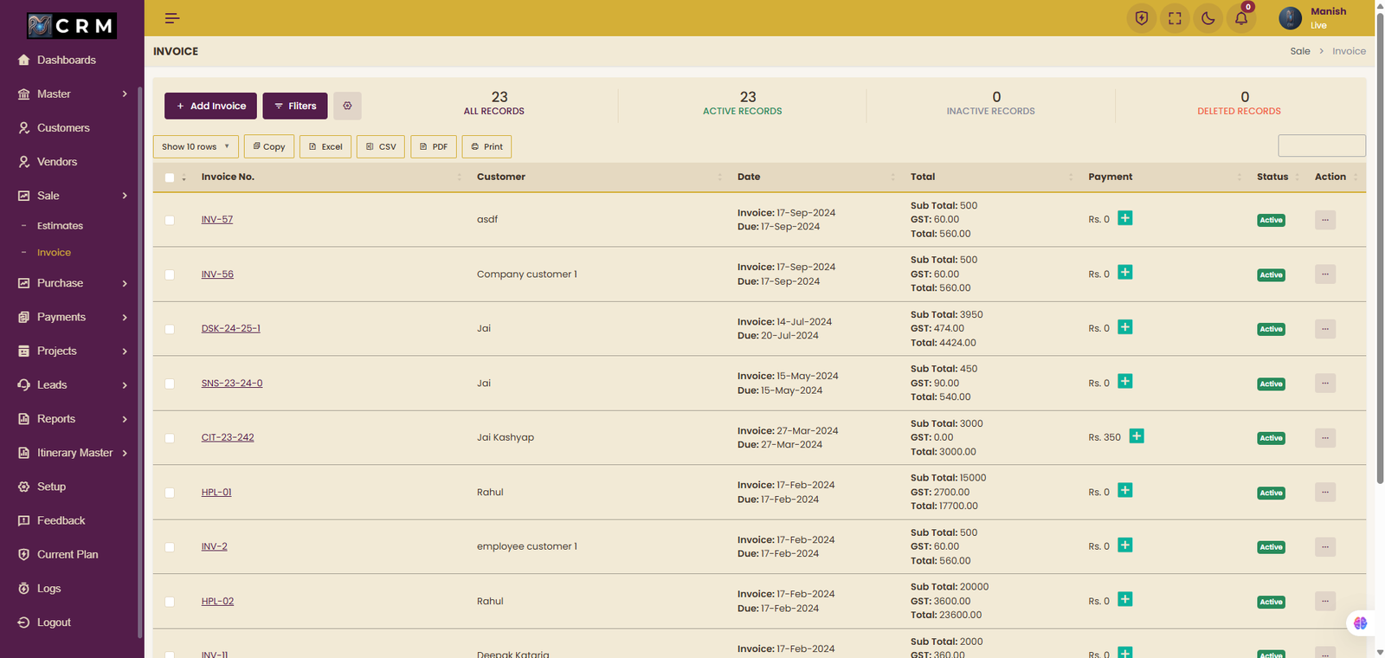Screen dimensions: 1385x658
Task: Switch to dark mode moon icon
Action: point(1208,18)
